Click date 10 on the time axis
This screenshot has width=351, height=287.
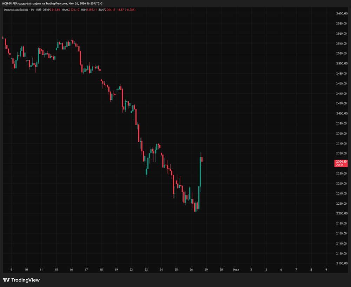26,270
